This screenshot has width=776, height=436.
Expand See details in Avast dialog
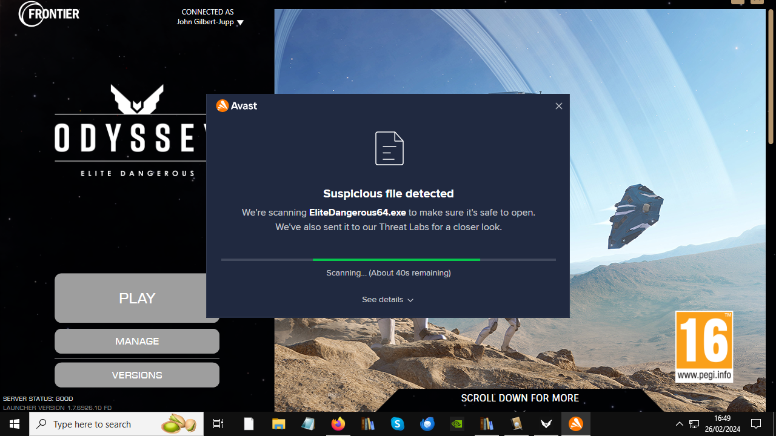[x=388, y=300]
